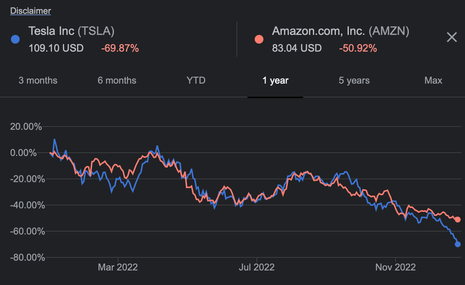Click the chart line near the 0.00% gridline
The height and width of the screenshot is (285, 465).
click(x=51, y=153)
